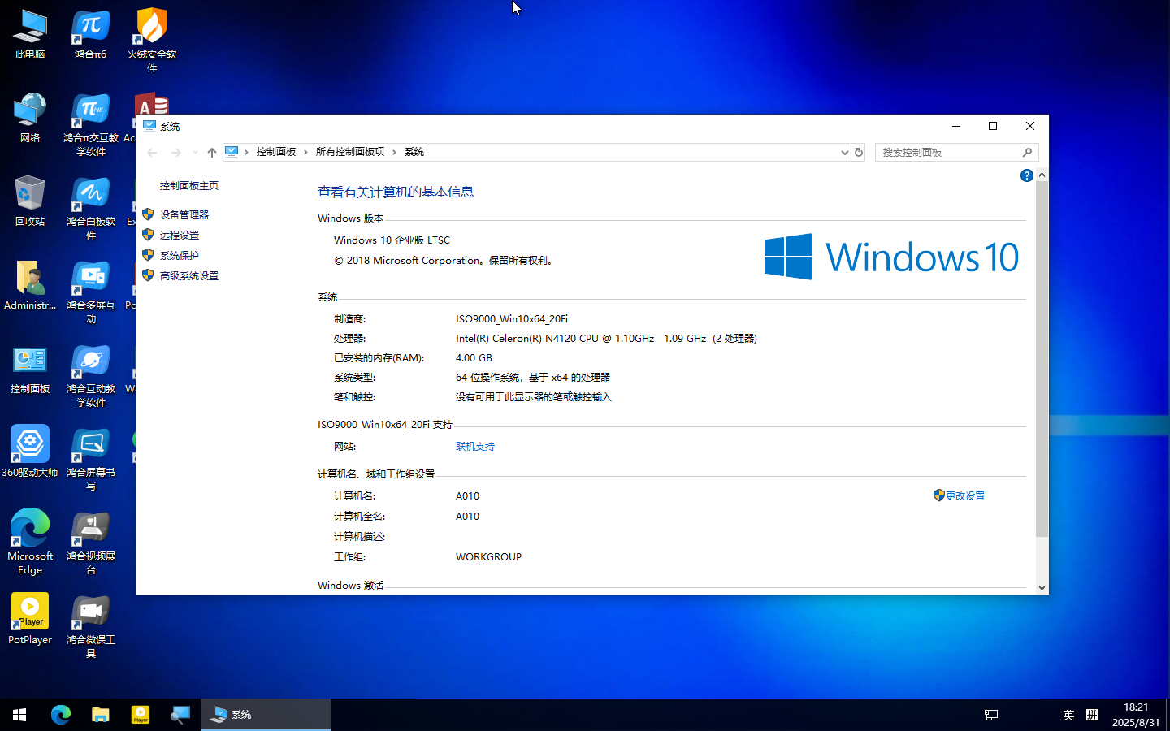
Task: Launch 360驱动大师
Action: 30,443
